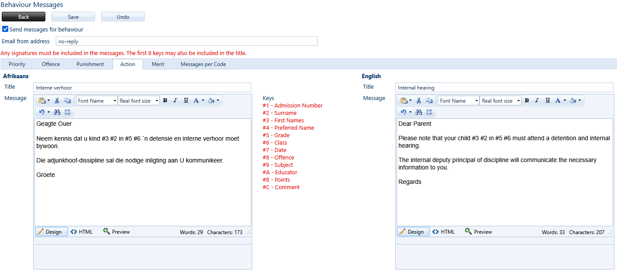Click background color bucket in Afrikaans editor
The width and height of the screenshot is (617, 273).
pyautogui.click(x=211, y=100)
